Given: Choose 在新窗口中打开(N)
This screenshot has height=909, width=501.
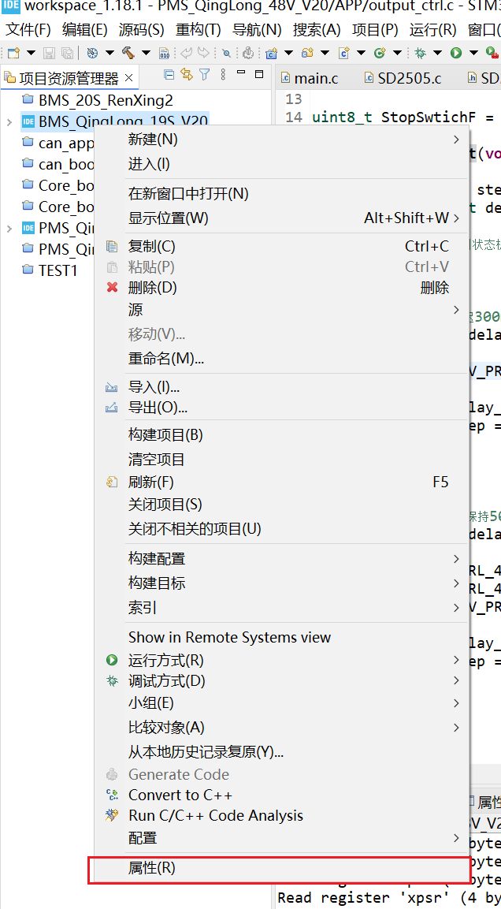Looking at the screenshot, I should 281,194.
